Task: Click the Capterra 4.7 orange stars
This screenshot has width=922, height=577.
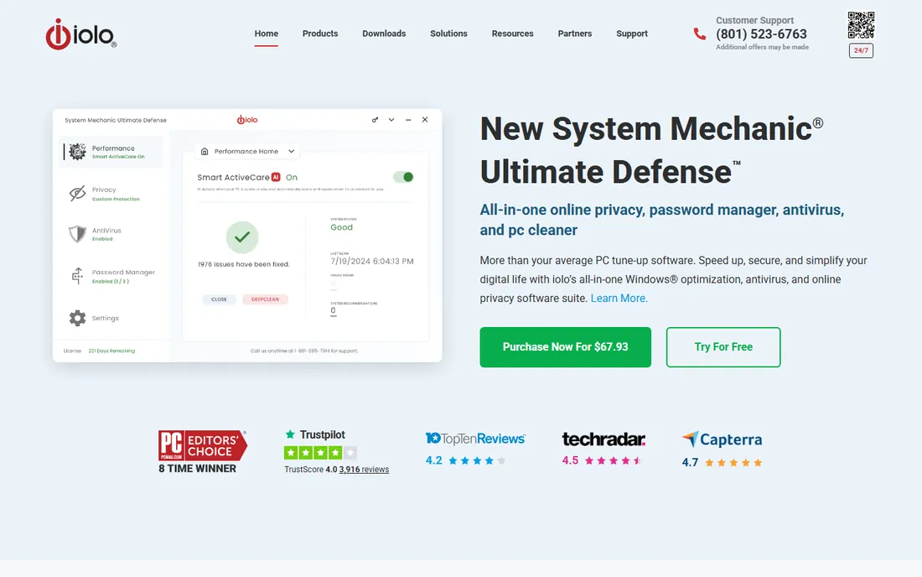Action: pos(733,463)
